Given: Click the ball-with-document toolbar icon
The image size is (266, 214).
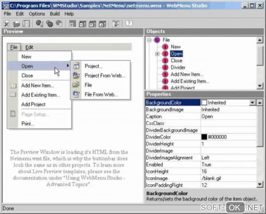Looking at the screenshot, I should 59,24.
